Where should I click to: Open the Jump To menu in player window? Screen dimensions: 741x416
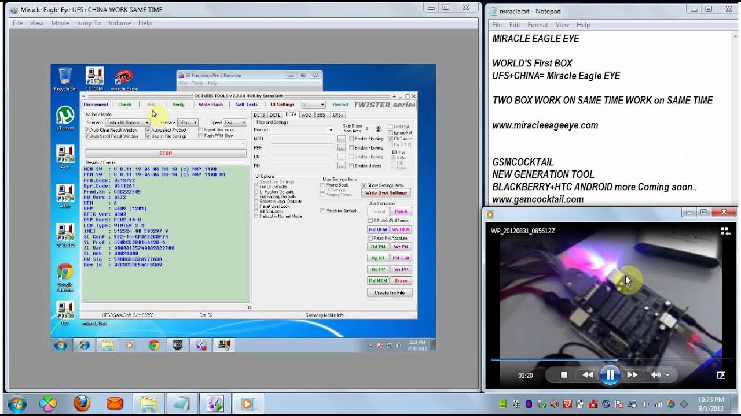(x=89, y=23)
